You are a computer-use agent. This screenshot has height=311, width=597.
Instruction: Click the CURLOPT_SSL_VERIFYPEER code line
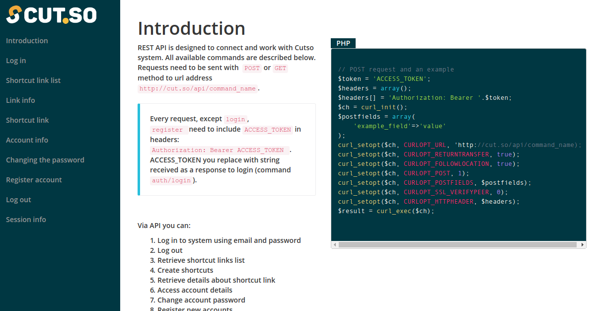point(423,192)
